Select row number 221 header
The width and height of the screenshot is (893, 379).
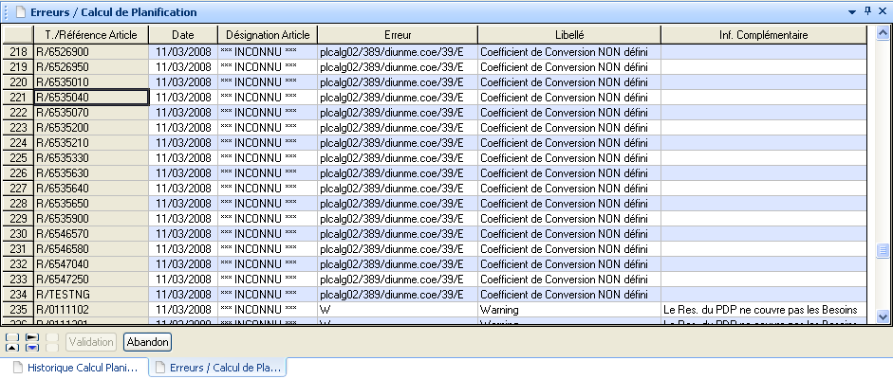coord(17,97)
